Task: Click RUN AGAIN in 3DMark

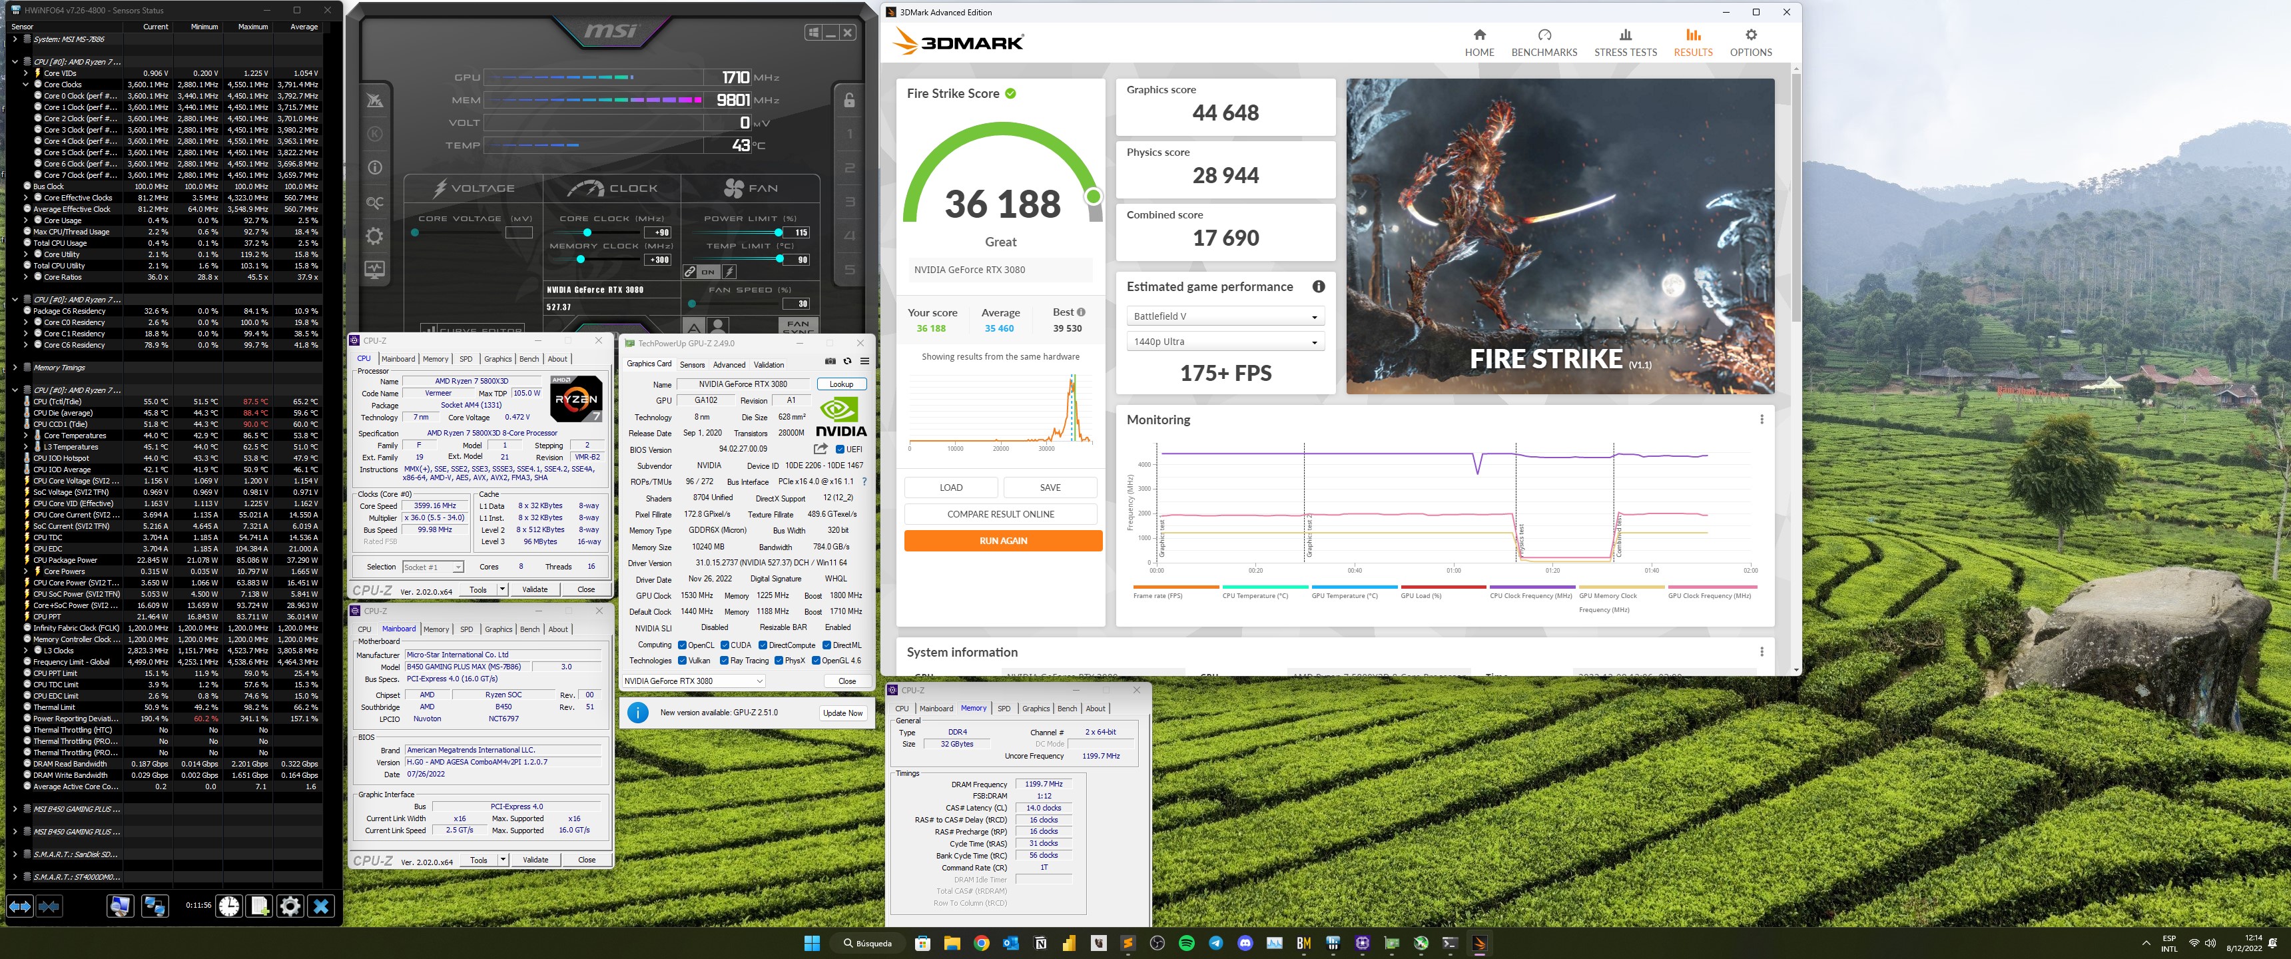Action: [1002, 541]
